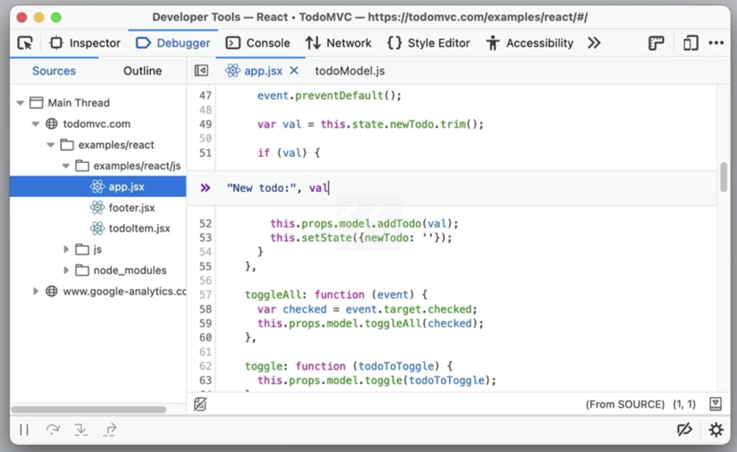This screenshot has height=452, width=737.
Task: Click the Main Thread window icon
Action: tap(36, 103)
